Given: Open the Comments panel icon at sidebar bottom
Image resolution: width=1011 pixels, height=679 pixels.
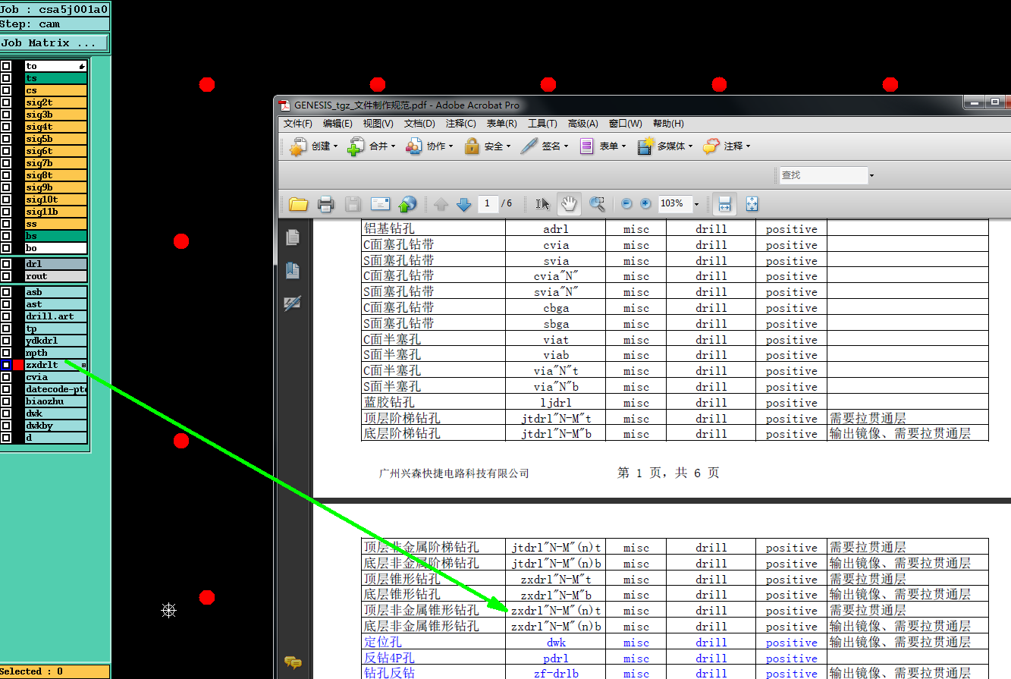Looking at the screenshot, I should click(292, 663).
